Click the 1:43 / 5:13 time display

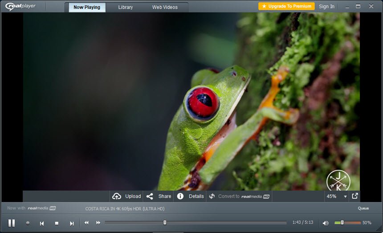tap(303, 222)
